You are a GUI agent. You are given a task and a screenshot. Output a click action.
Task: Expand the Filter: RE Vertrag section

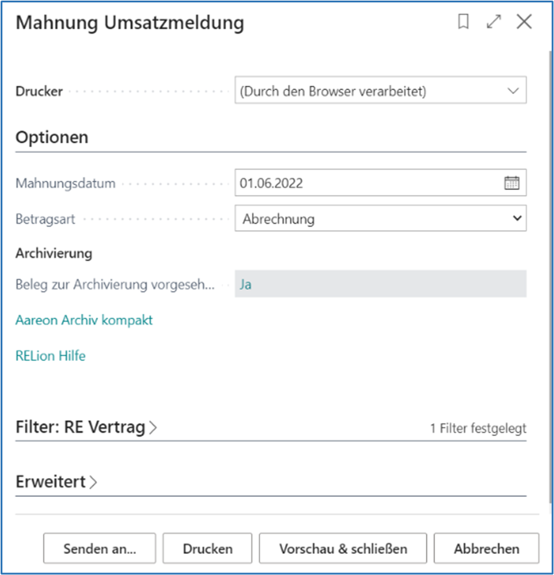80,428
